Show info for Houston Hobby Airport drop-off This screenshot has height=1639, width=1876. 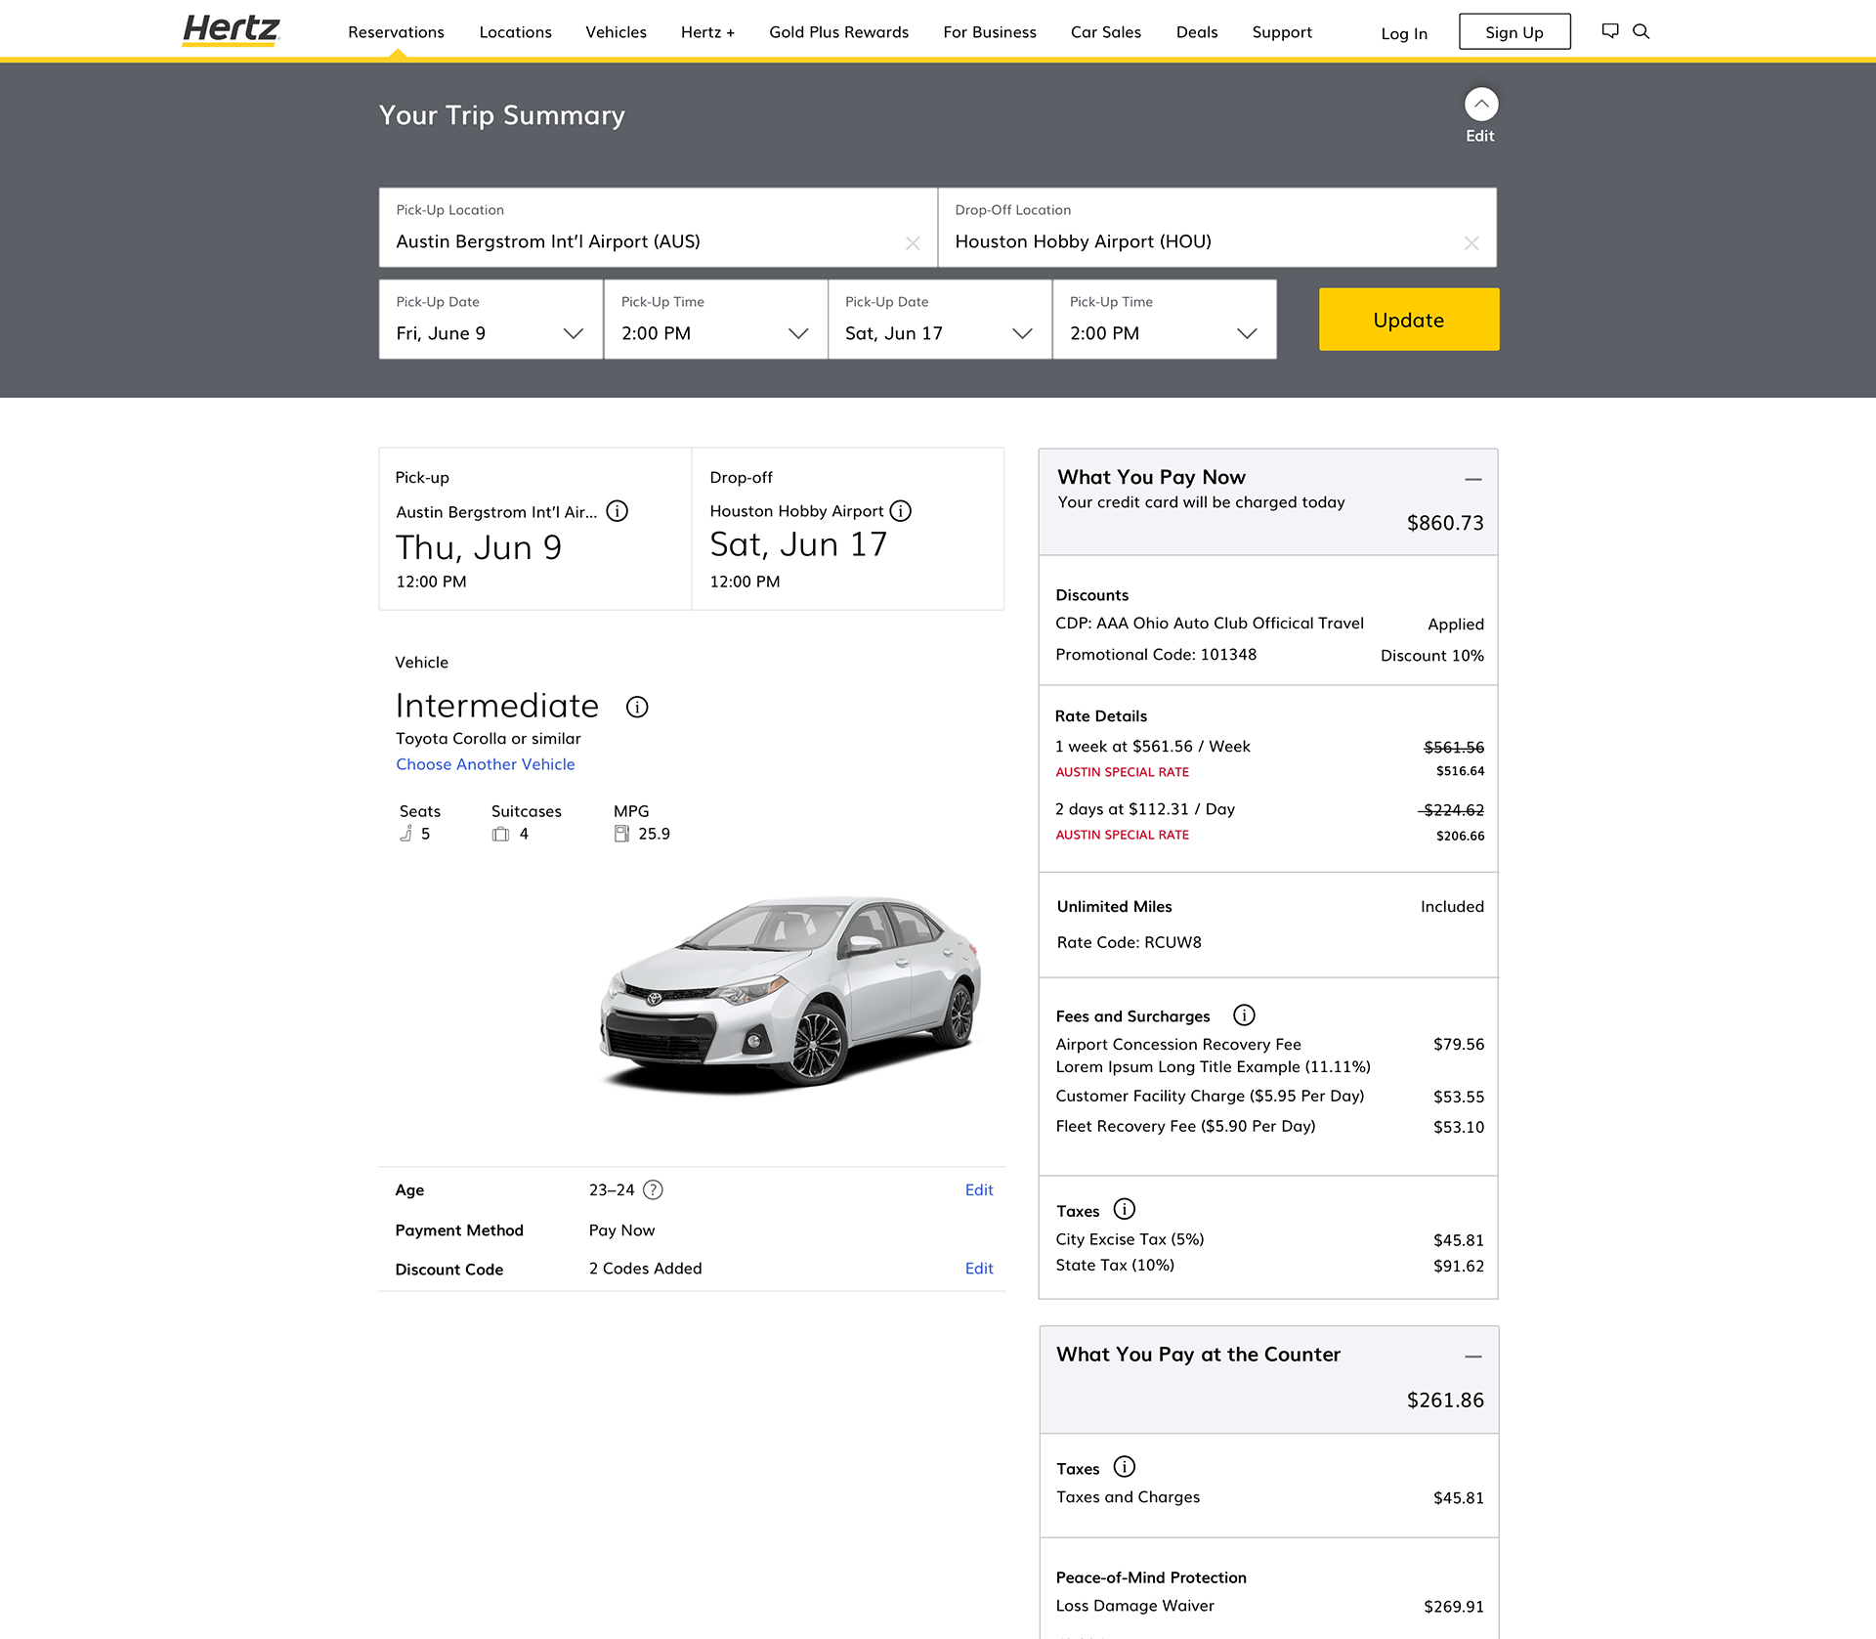point(901,511)
